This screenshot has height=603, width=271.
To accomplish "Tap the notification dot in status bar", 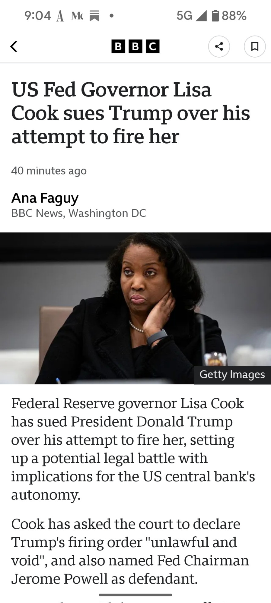I will [112, 16].
